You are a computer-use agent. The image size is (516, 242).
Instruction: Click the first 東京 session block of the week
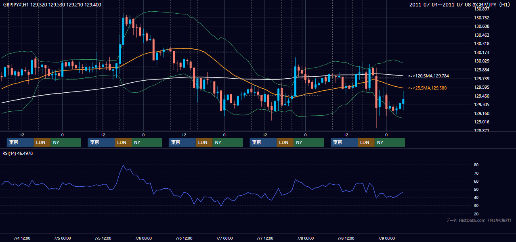pyautogui.click(x=20, y=142)
